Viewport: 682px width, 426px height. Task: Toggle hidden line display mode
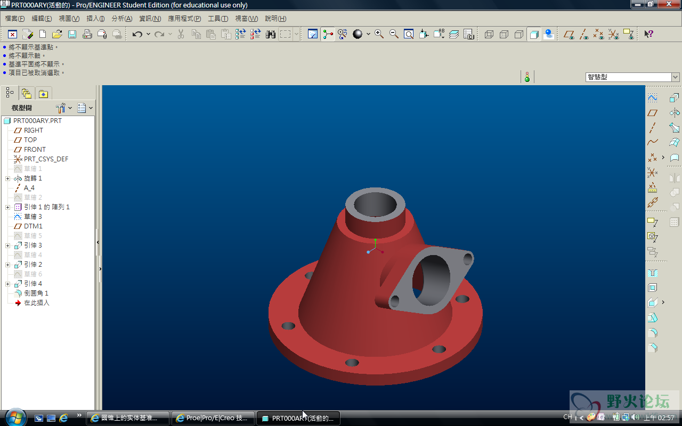[x=504, y=34]
